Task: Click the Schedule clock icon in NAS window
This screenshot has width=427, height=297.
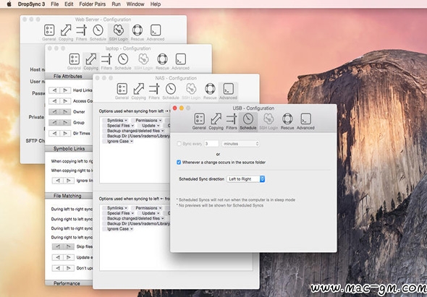Action: (x=171, y=91)
